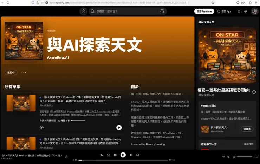Add now playing item via sidebar plus

click(x=254, y=92)
